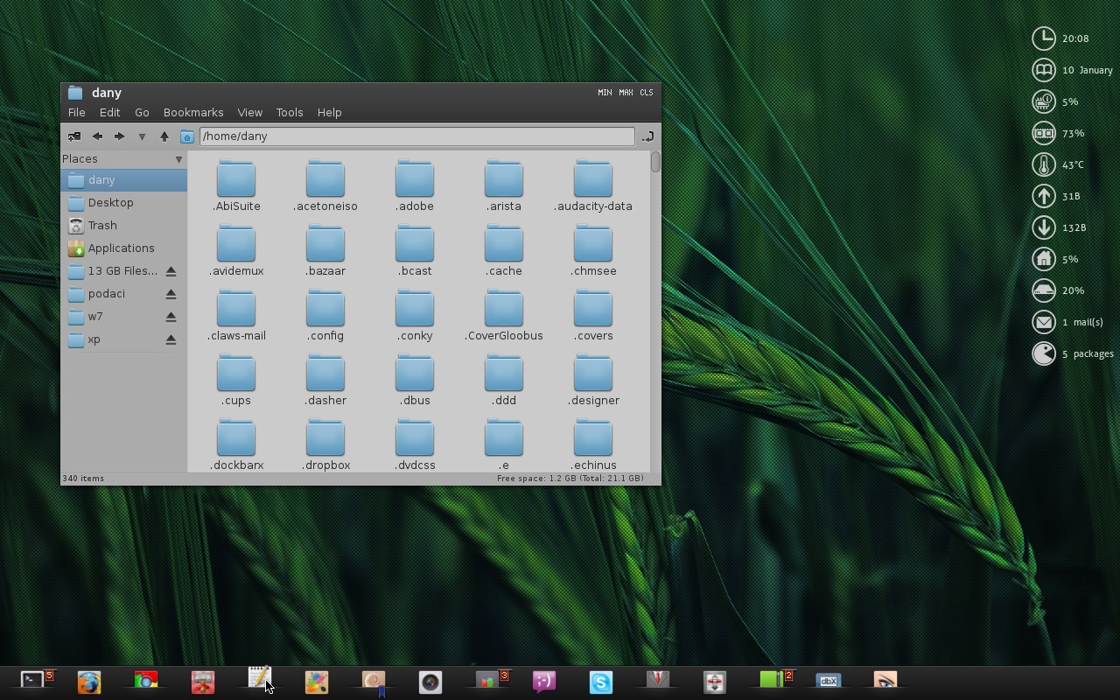Open the Places side pane dropdown
This screenshot has width=1120, height=700.
tap(178, 159)
